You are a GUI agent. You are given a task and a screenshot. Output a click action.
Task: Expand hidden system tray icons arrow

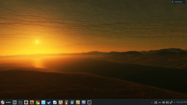pyautogui.click(x=174, y=102)
